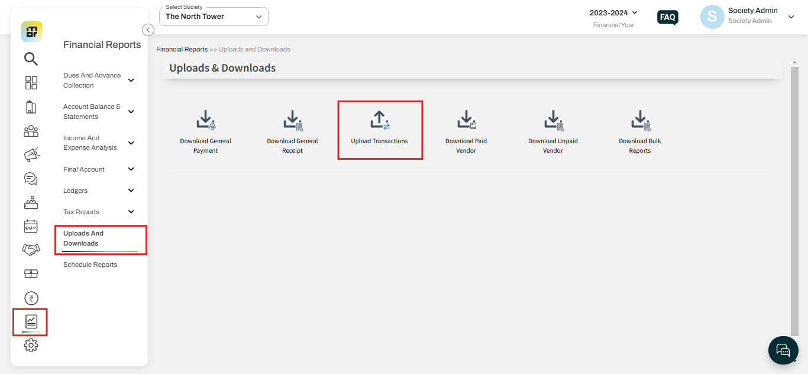This screenshot has height=374, width=808.
Task: Click the Upload Transactions icon
Action: coord(379,120)
